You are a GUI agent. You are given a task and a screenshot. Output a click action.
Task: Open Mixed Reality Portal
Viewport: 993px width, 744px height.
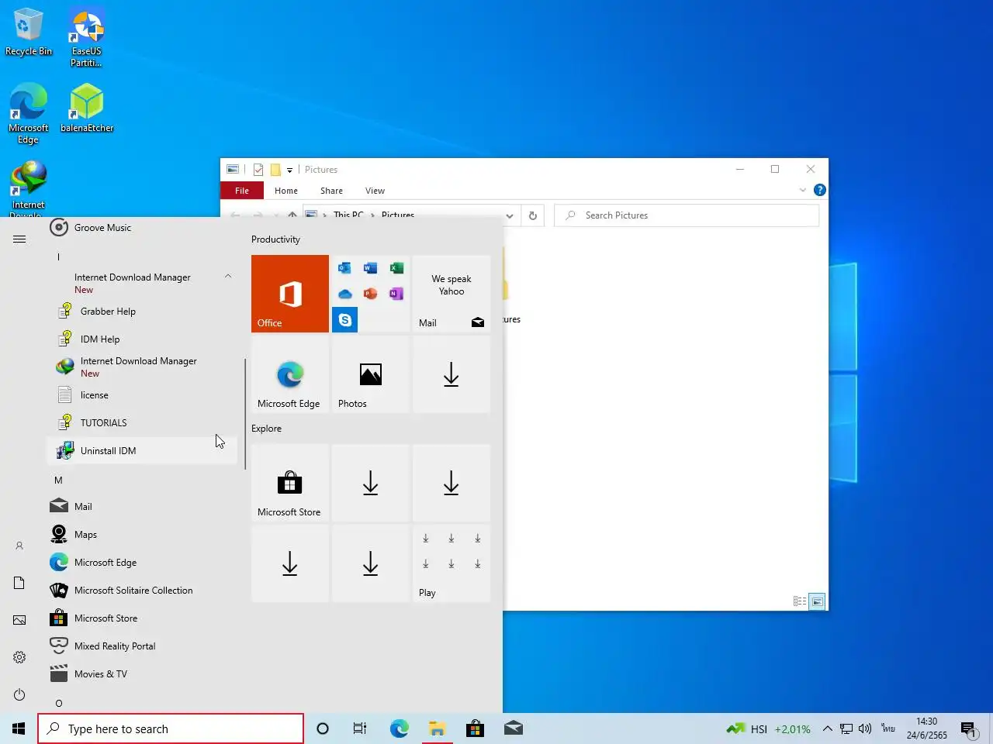[x=142, y=646]
